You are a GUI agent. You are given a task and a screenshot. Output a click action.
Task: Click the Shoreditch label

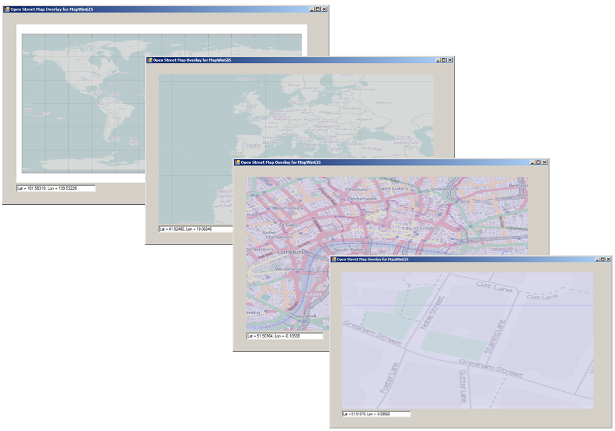(x=445, y=189)
